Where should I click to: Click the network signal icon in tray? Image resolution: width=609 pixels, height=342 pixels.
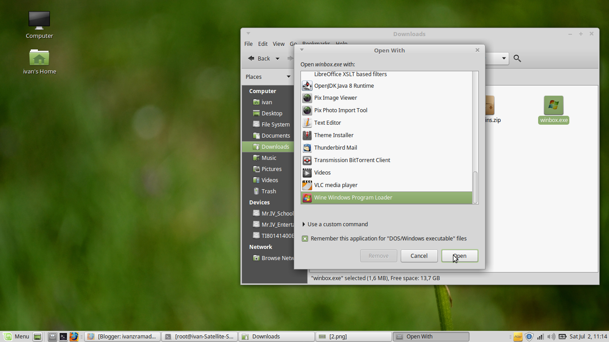(x=540, y=337)
